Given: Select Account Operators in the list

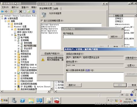Looking at the screenshot, I should tap(50, 25).
